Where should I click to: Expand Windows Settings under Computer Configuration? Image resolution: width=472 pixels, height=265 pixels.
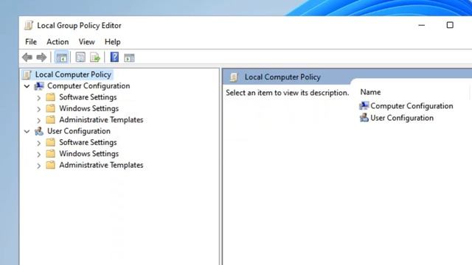(x=39, y=109)
